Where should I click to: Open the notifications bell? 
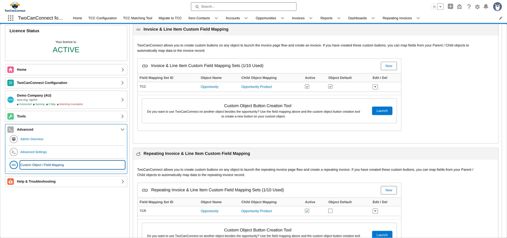point(486,7)
